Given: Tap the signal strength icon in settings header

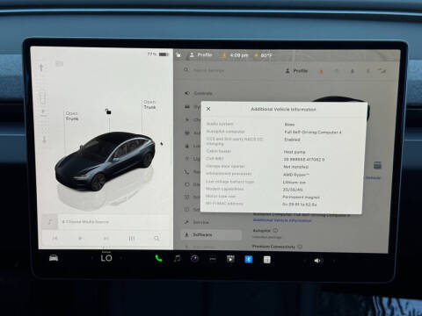Looking at the screenshot, I should (382, 71).
